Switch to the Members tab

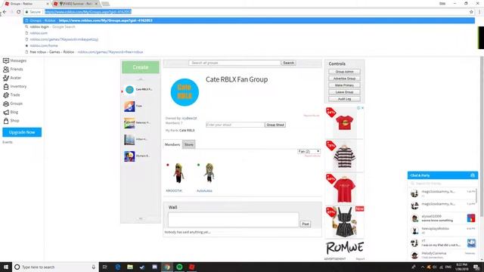[x=172, y=144]
